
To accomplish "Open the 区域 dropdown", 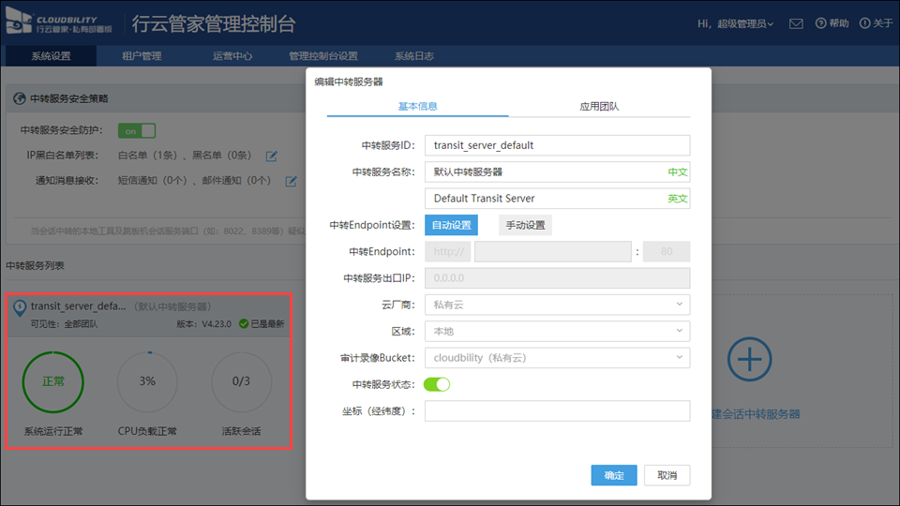I will (x=557, y=331).
